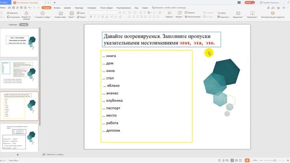
Task: Open the font size combo box
Action: (x=112, y=13)
